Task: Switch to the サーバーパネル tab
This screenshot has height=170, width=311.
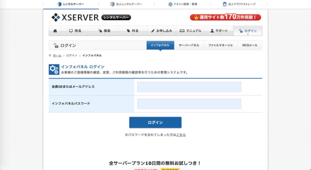Action: [189, 45]
